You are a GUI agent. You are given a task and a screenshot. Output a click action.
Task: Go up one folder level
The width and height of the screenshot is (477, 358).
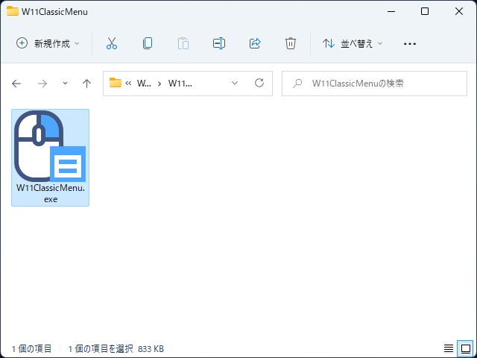[x=86, y=84]
